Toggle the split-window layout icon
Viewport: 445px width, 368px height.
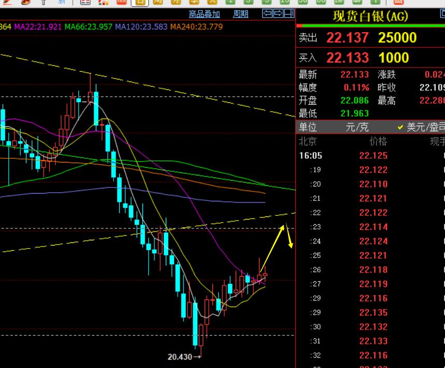pyautogui.click(x=289, y=13)
